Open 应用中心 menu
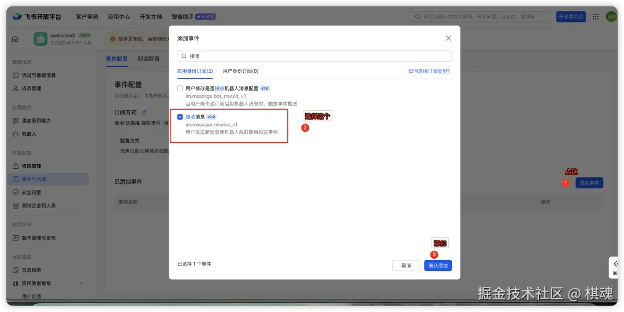 point(118,17)
